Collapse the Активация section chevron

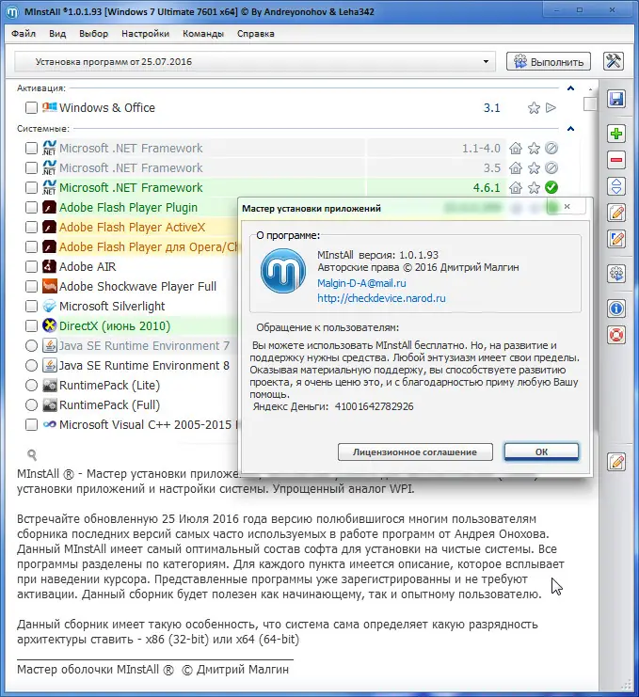tap(570, 88)
